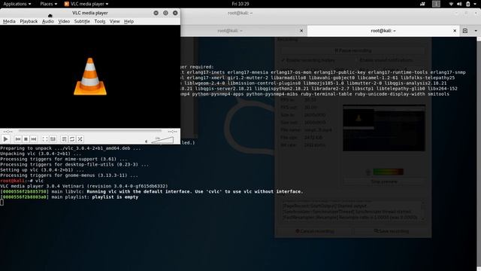Maximize the VLC media player window

coord(165,13)
